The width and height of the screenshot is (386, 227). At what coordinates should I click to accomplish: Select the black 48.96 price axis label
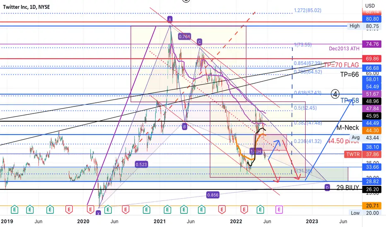pos(372,101)
